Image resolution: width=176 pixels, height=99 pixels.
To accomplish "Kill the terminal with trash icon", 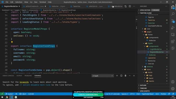I will (x=125, y=76).
